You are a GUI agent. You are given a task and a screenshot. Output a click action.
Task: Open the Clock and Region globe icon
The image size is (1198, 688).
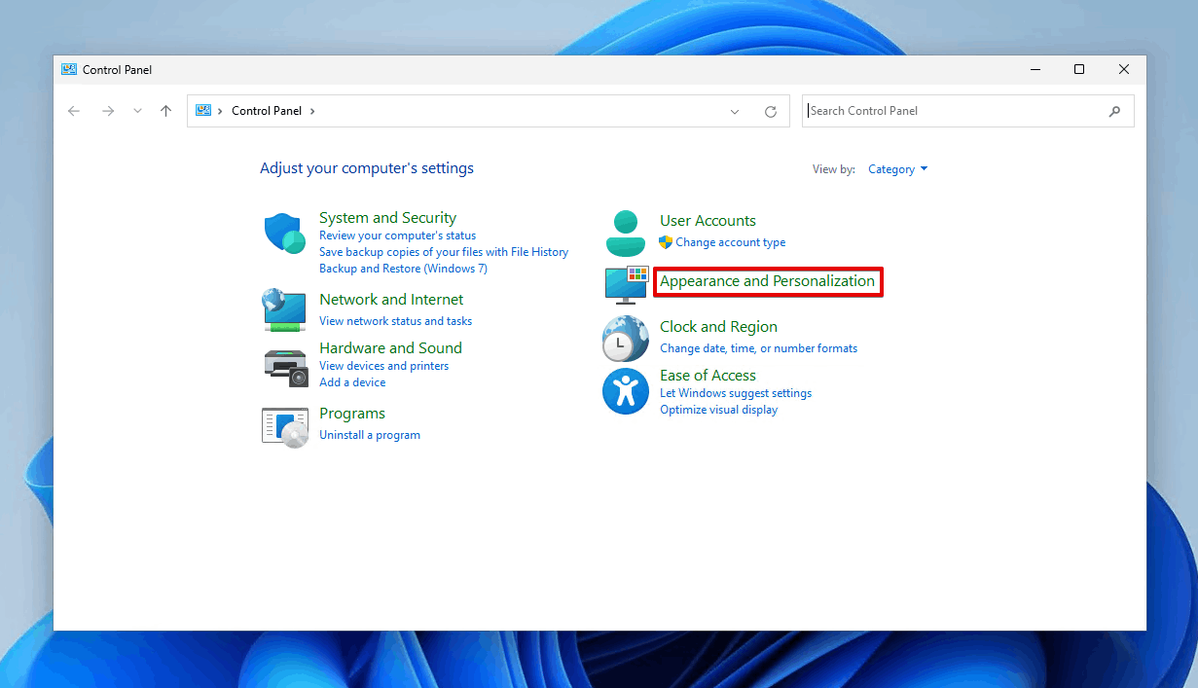click(626, 338)
